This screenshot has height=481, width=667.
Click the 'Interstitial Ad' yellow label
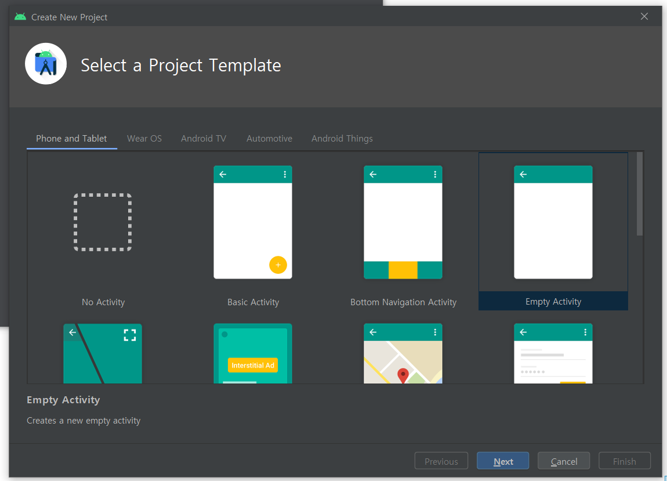point(253,365)
